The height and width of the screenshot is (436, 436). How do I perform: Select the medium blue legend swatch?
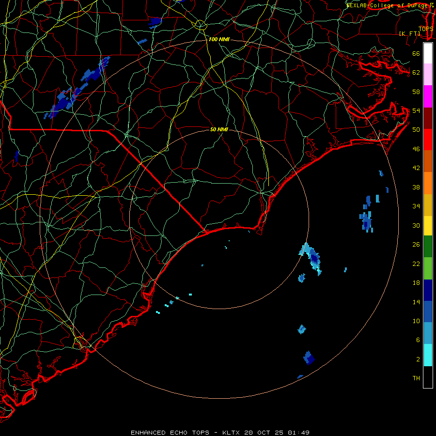[x=428, y=311]
